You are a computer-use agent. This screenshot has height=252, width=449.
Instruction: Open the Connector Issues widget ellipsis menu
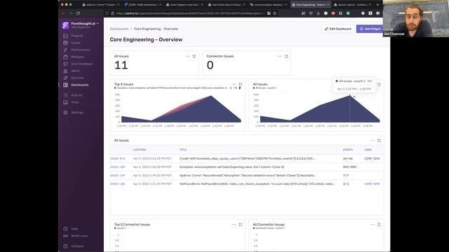pos(280,56)
